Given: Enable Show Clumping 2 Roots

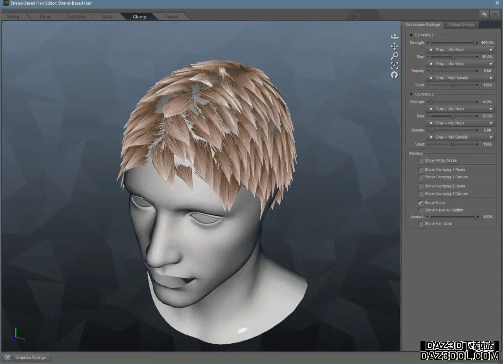Looking at the screenshot, I should tap(420, 186).
